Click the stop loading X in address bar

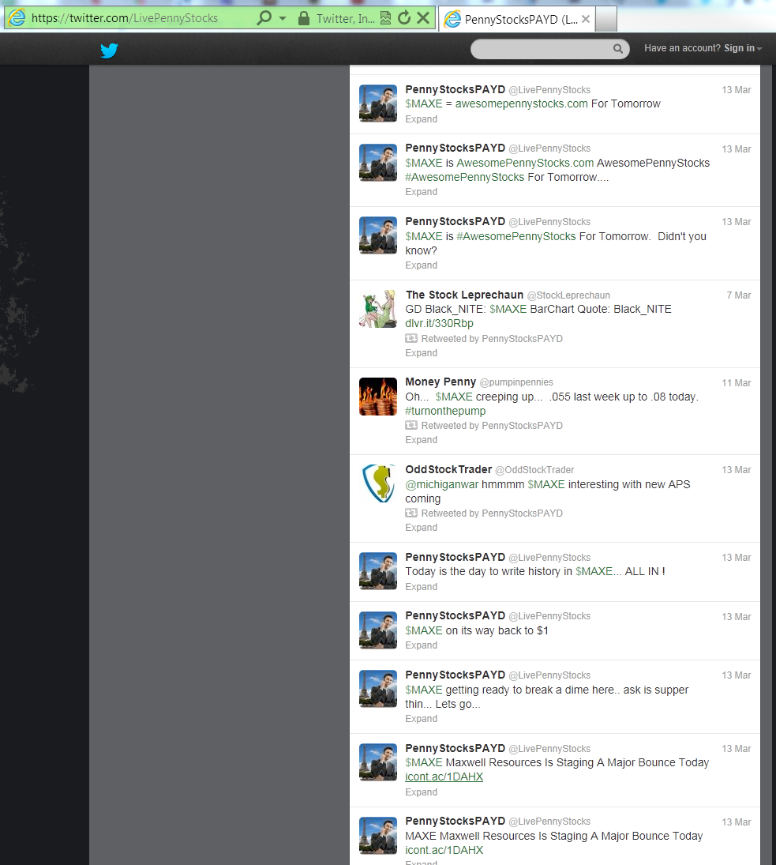point(423,18)
